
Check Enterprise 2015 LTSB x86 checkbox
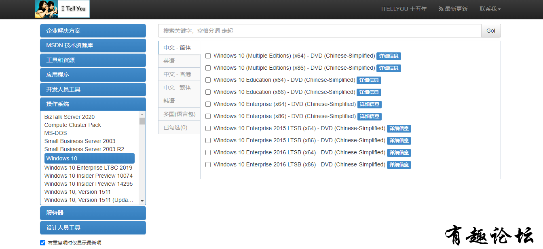208,141
